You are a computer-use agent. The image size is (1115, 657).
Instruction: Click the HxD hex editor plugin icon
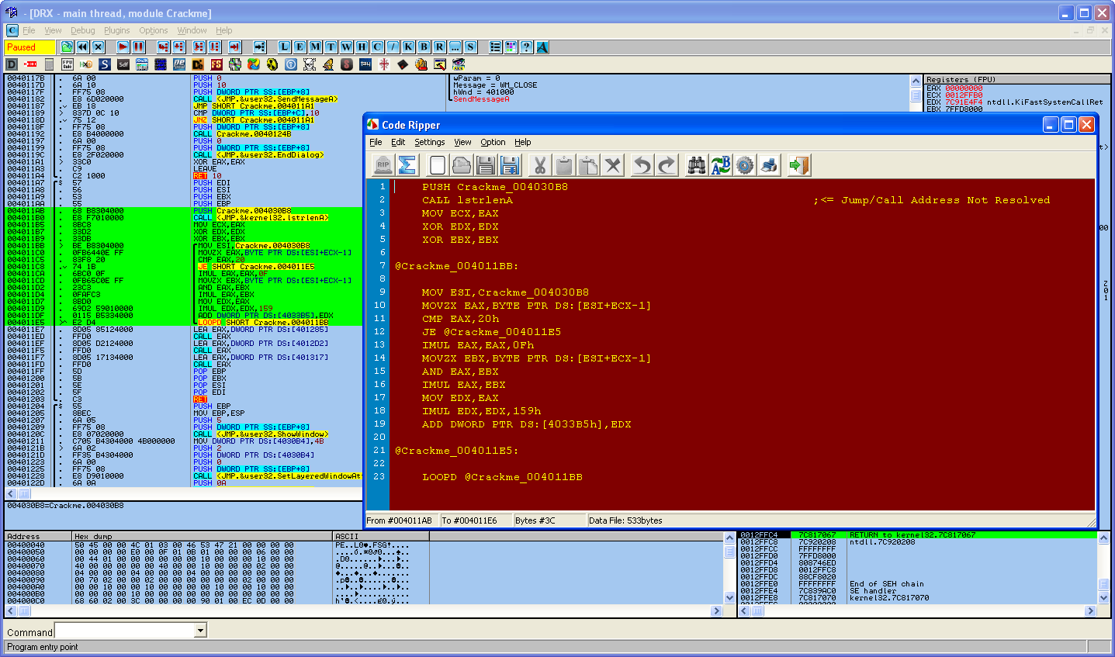point(86,64)
